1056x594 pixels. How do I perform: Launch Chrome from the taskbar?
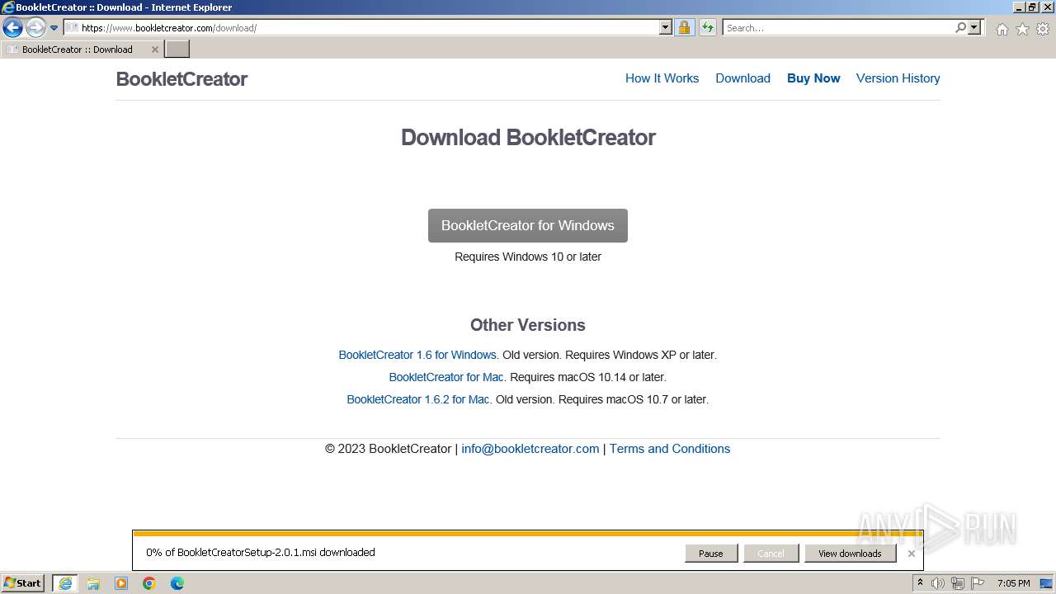click(149, 583)
